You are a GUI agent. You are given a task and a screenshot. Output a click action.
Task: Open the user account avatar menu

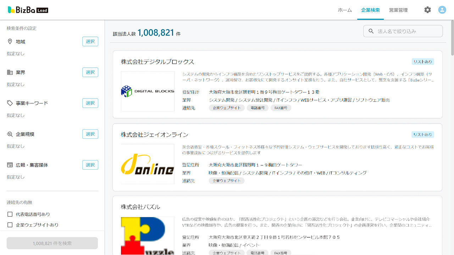[442, 10]
